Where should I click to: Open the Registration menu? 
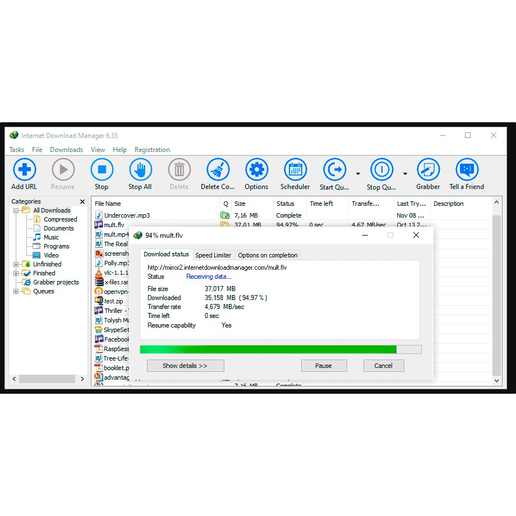pyautogui.click(x=153, y=150)
